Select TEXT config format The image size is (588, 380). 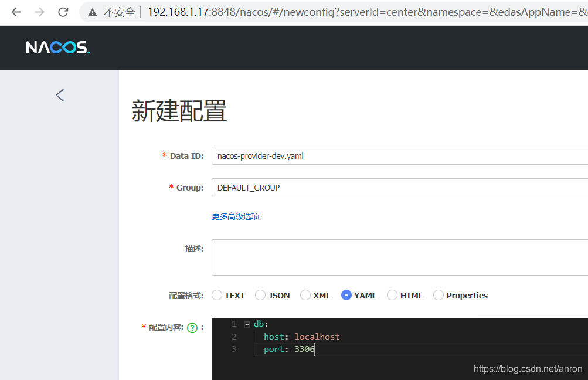(x=217, y=296)
